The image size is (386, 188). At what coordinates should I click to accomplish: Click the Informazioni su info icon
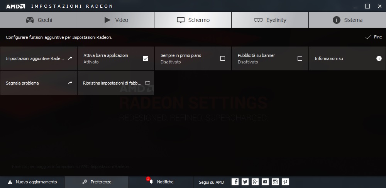click(379, 58)
